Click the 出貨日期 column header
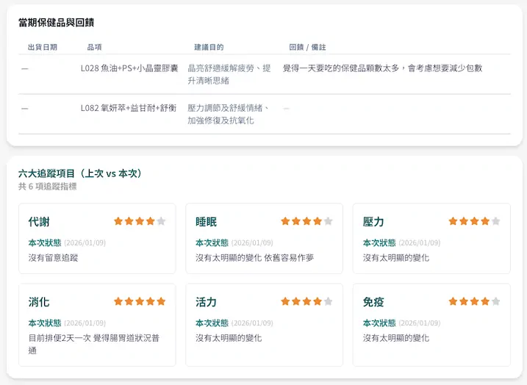Image resolution: width=527 pixels, height=385 pixels. (x=42, y=47)
